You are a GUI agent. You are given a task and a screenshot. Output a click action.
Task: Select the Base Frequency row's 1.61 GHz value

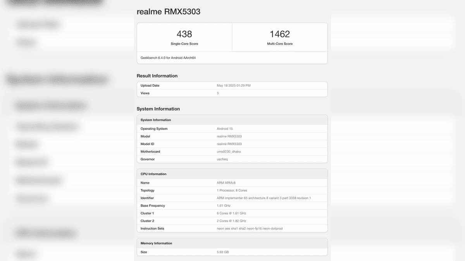point(224,206)
